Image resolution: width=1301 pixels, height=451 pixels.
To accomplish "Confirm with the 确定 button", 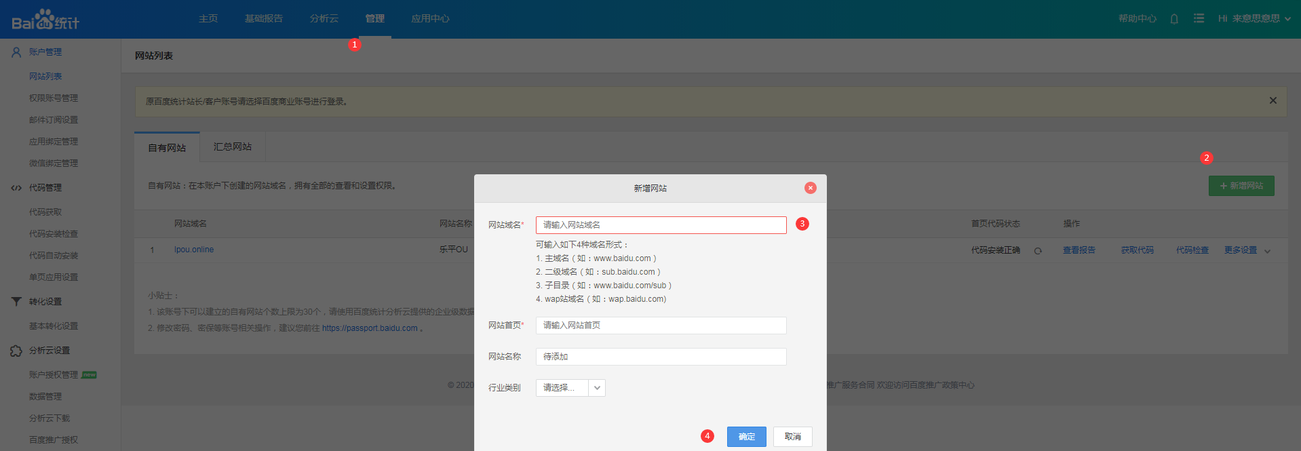I will [747, 437].
